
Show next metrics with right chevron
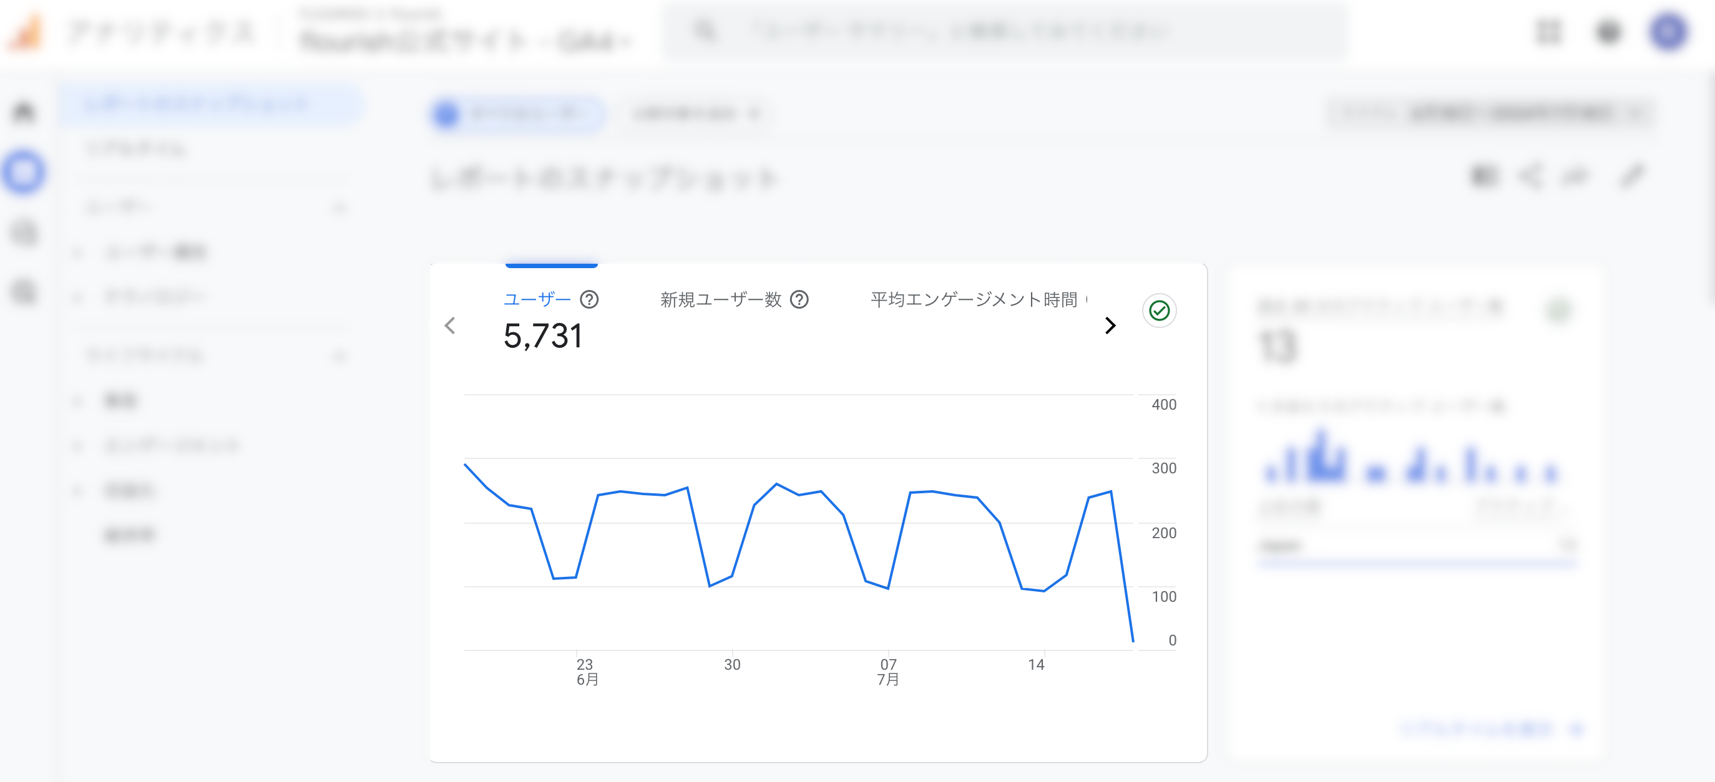[1110, 326]
